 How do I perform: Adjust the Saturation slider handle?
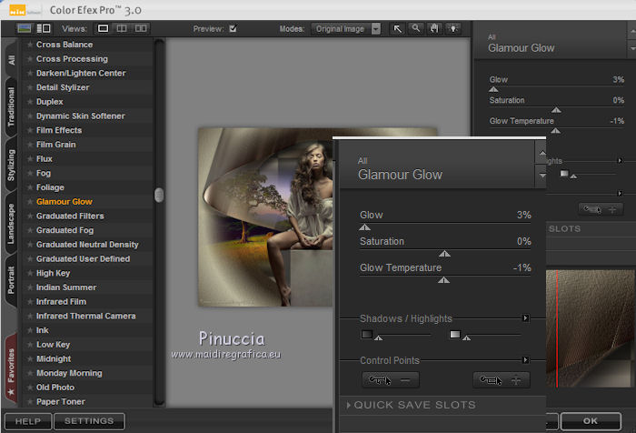[444, 255]
